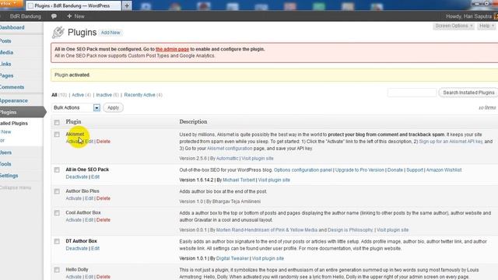Sort by the Plugin column header

click(73, 122)
